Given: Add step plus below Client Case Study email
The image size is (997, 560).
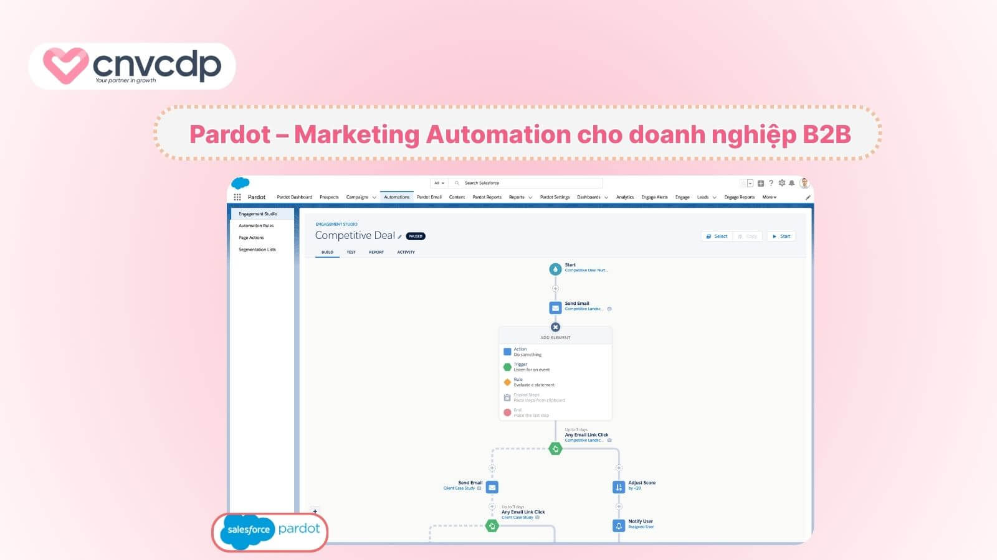Looking at the screenshot, I should [x=492, y=506].
